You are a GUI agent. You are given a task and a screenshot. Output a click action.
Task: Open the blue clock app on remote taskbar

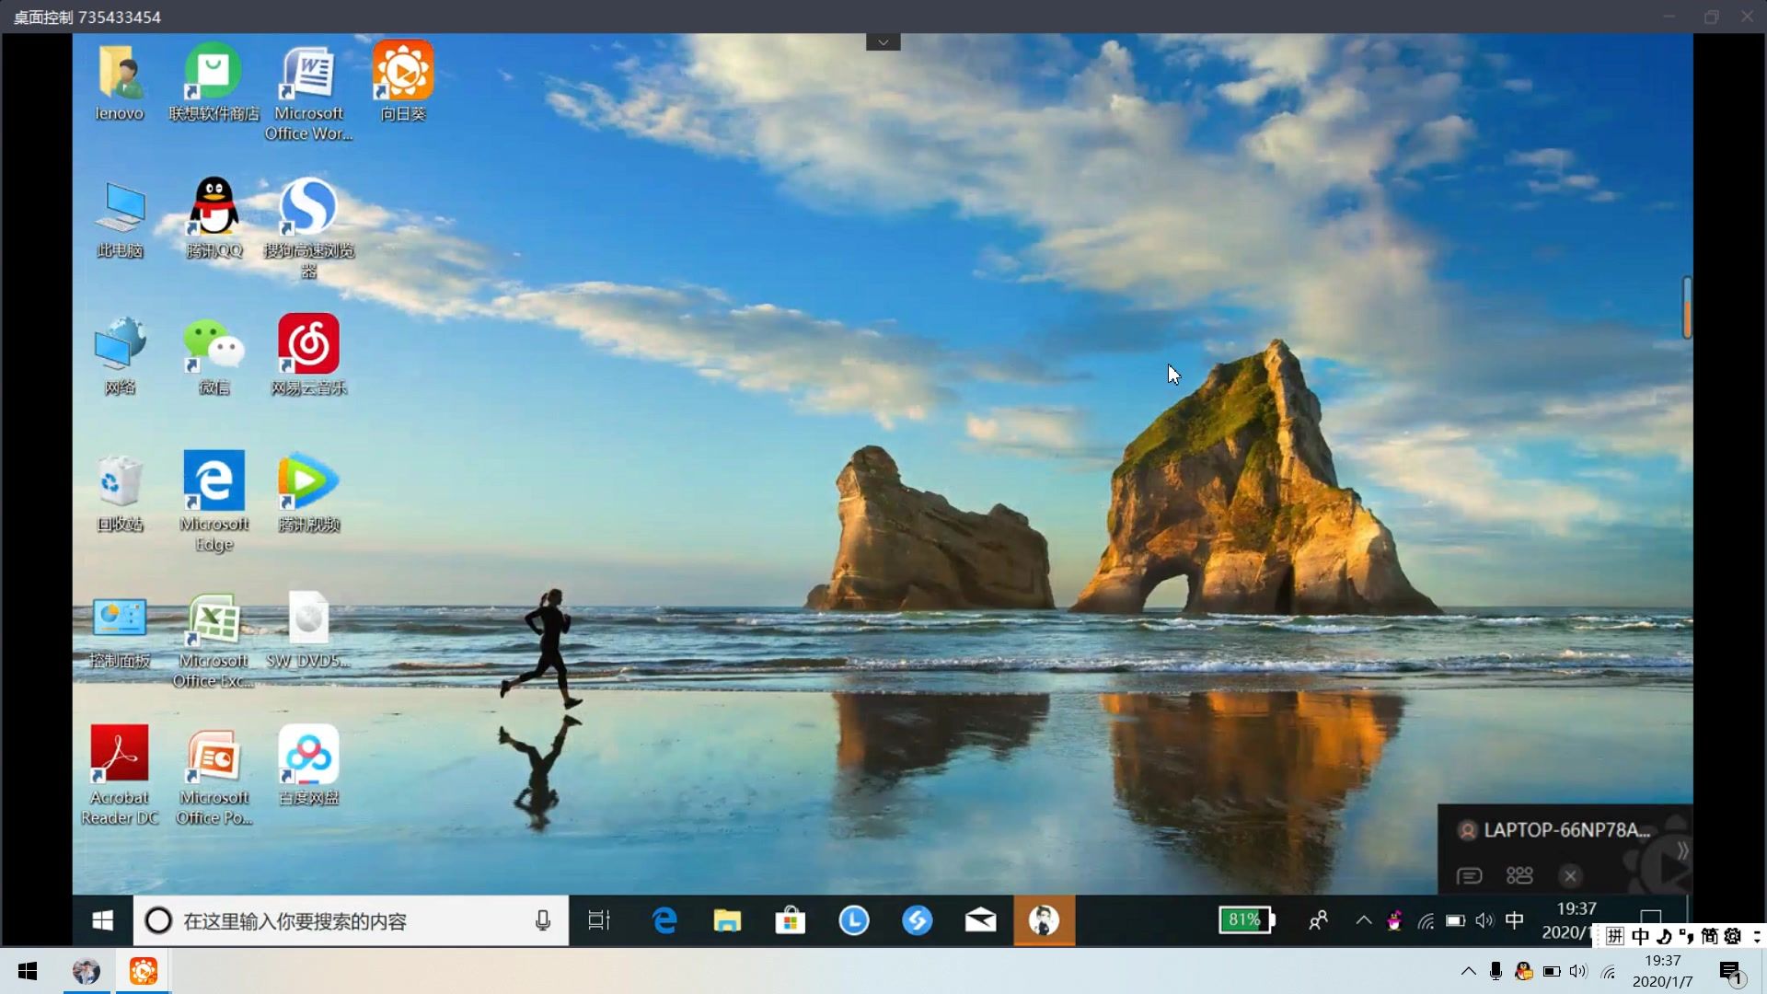[854, 920]
